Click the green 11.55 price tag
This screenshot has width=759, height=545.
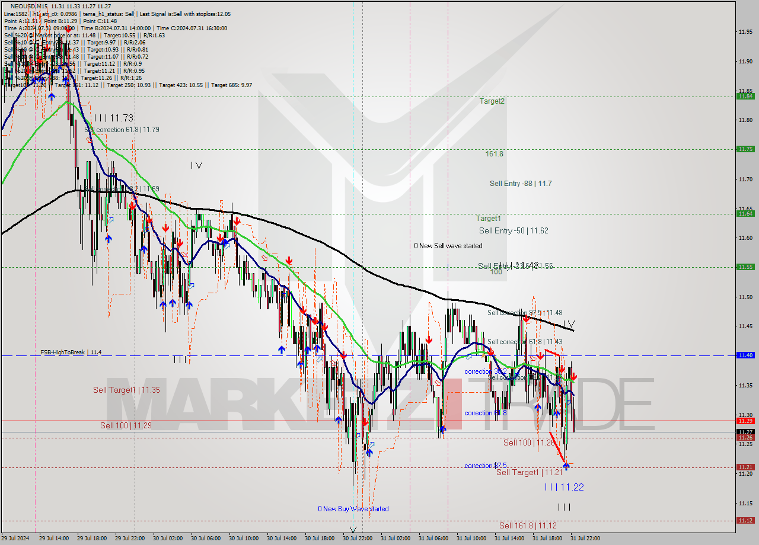coord(745,267)
